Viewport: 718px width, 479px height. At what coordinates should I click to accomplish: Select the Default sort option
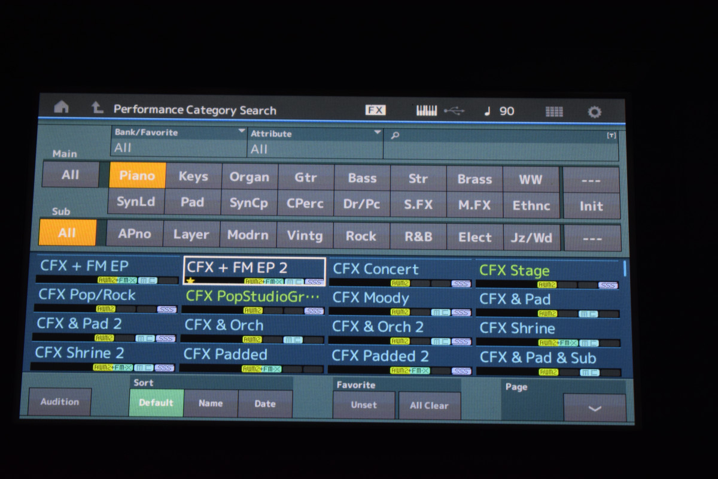click(156, 403)
